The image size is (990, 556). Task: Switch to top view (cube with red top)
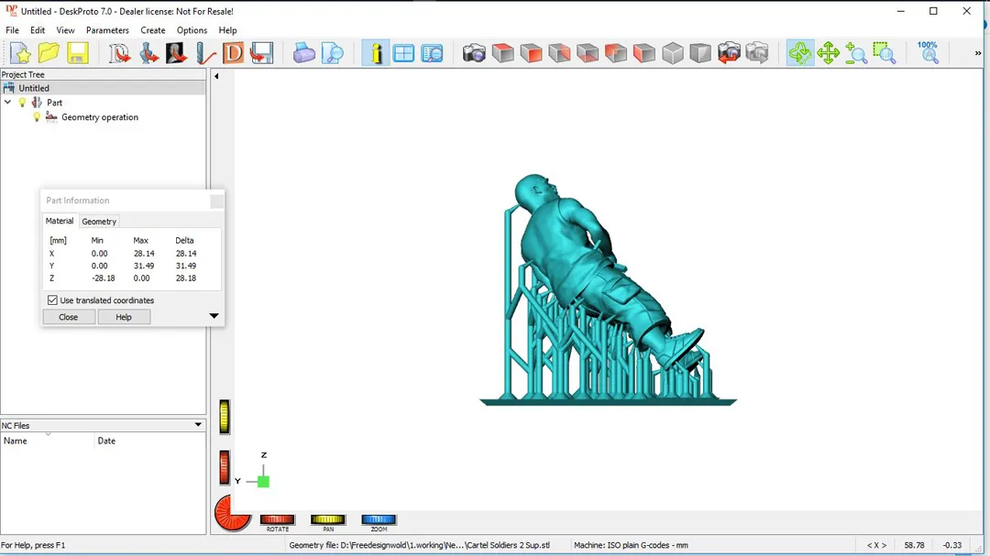point(503,54)
